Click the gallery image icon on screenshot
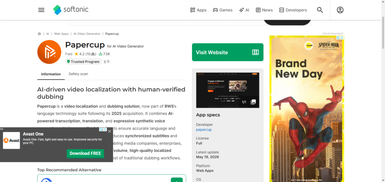Screen dimensions: 385x182 [253, 102]
